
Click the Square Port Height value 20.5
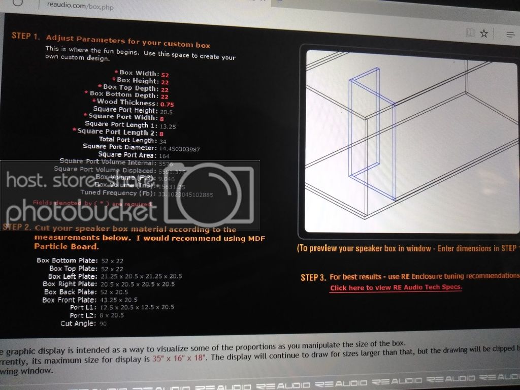tap(166, 112)
